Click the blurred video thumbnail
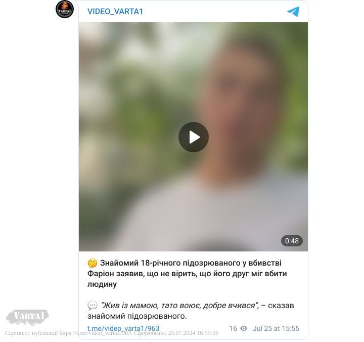364x342 pixels. click(193, 137)
